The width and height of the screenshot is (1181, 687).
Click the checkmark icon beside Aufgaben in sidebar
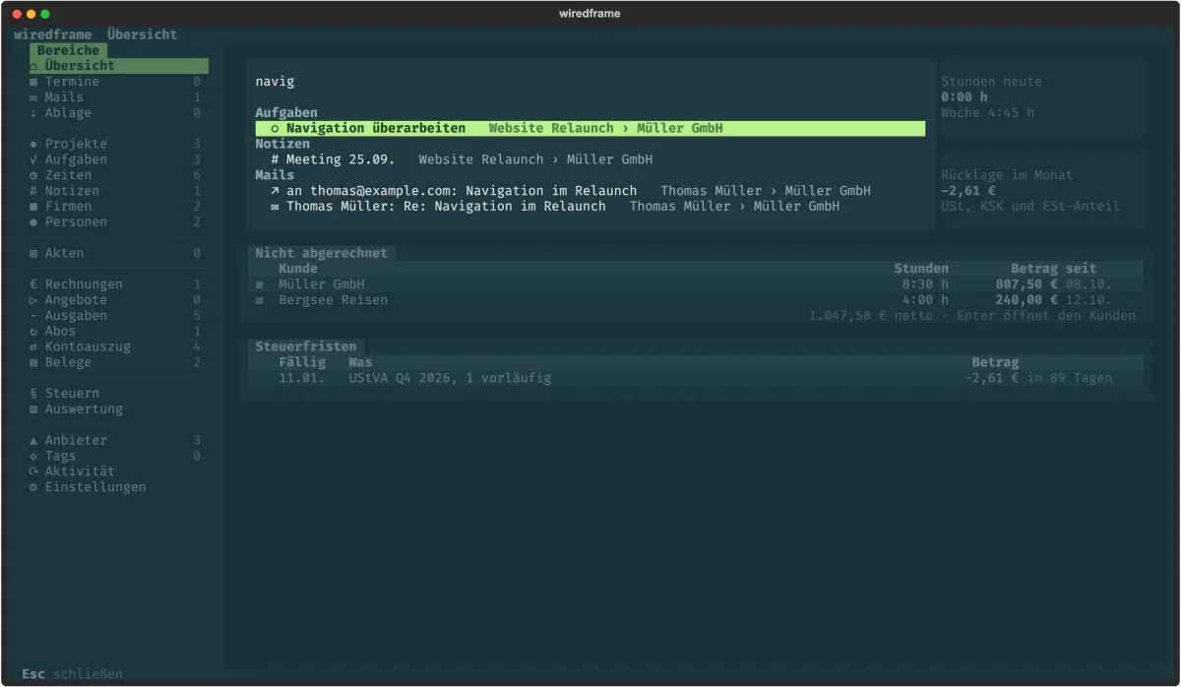click(x=33, y=159)
